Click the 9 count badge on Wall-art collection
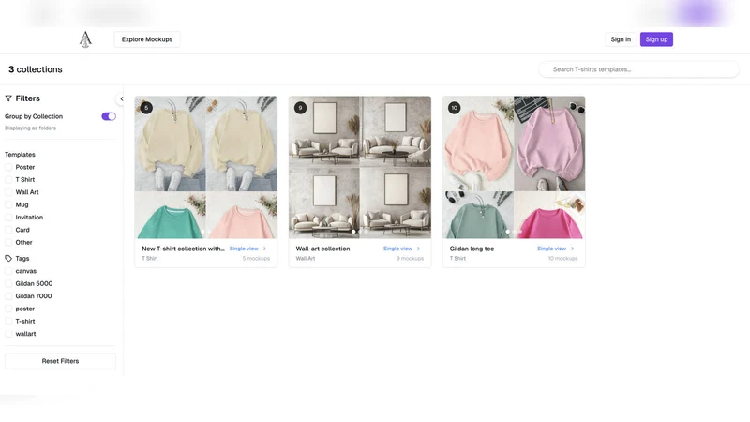The width and height of the screenshot is (750, 422). (300, 108)
